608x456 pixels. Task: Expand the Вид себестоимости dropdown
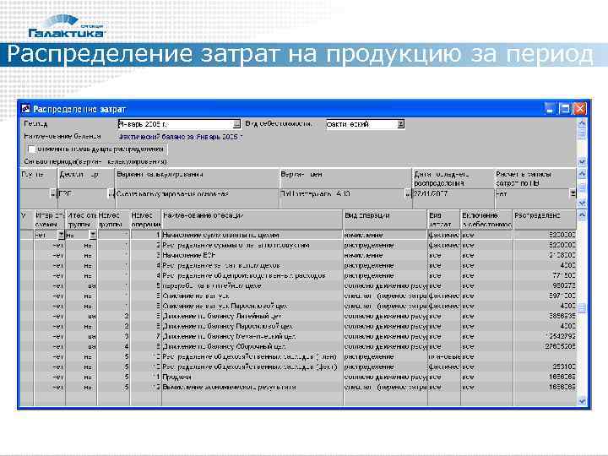401,124
